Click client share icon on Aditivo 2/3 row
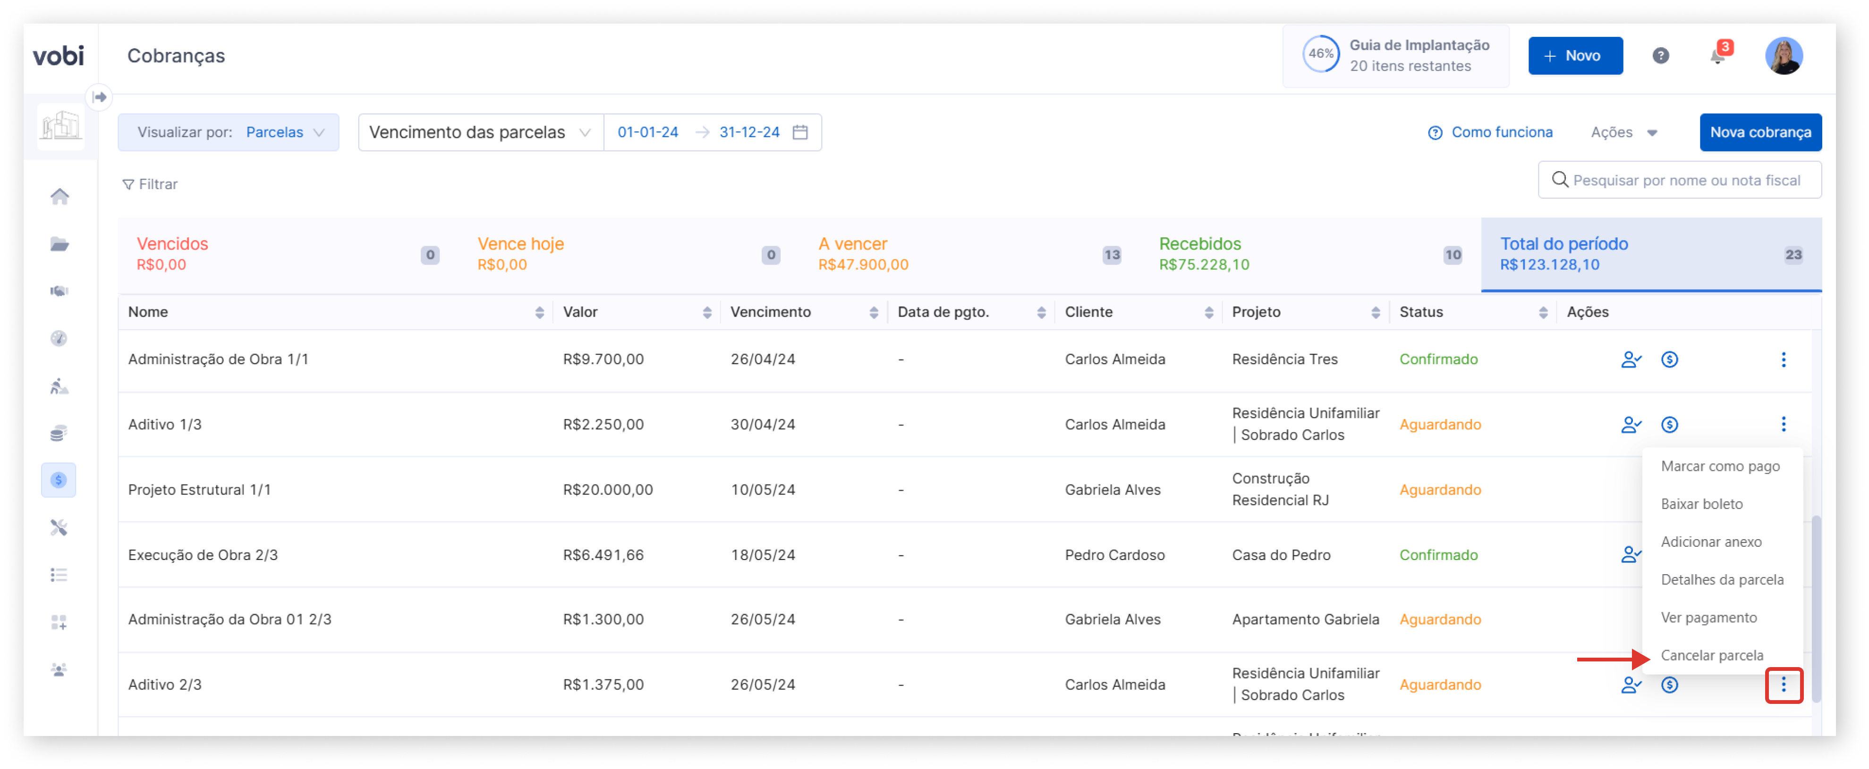The width and height of the screenshot is (1869, 769). point(1631,685)
